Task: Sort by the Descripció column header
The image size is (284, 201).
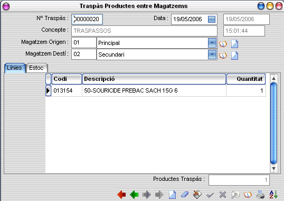Action: tap(154, 79)
